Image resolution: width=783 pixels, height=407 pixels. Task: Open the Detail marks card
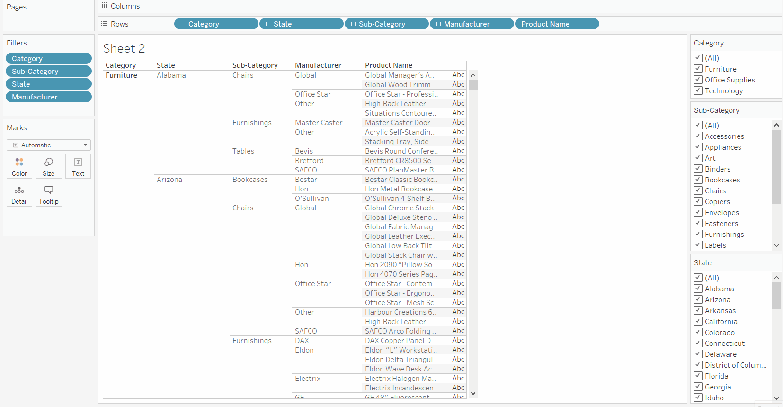tap(19, 194)
